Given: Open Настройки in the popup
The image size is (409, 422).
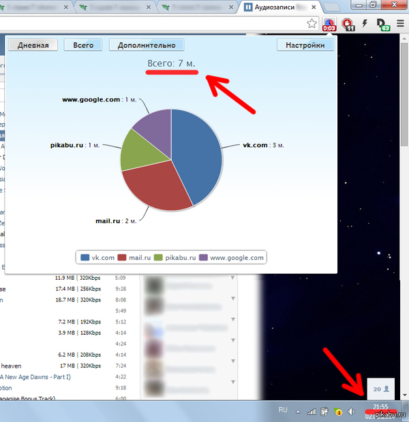Looking at the screenshot, I should 305,45.
